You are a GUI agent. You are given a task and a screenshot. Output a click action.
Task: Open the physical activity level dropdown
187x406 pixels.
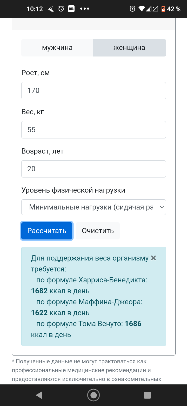click(x=91, y=207)
